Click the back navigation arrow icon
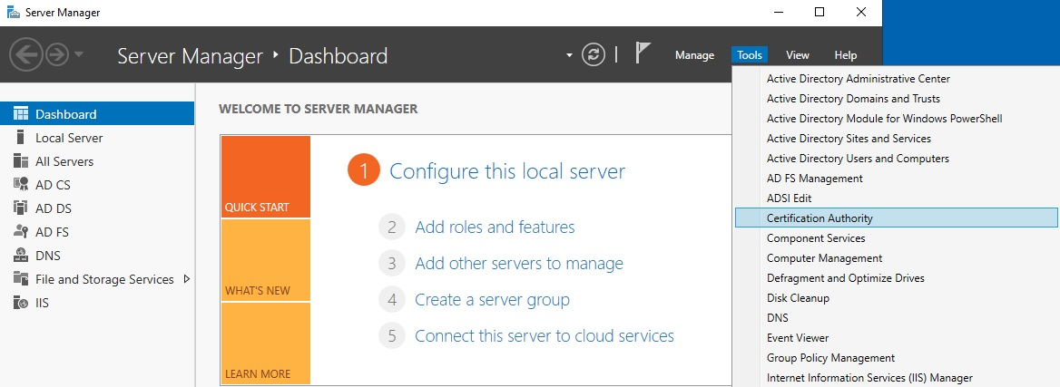The height and width of the screenshot is (387, 1060). pyautogui.click(x=26, y=55)
